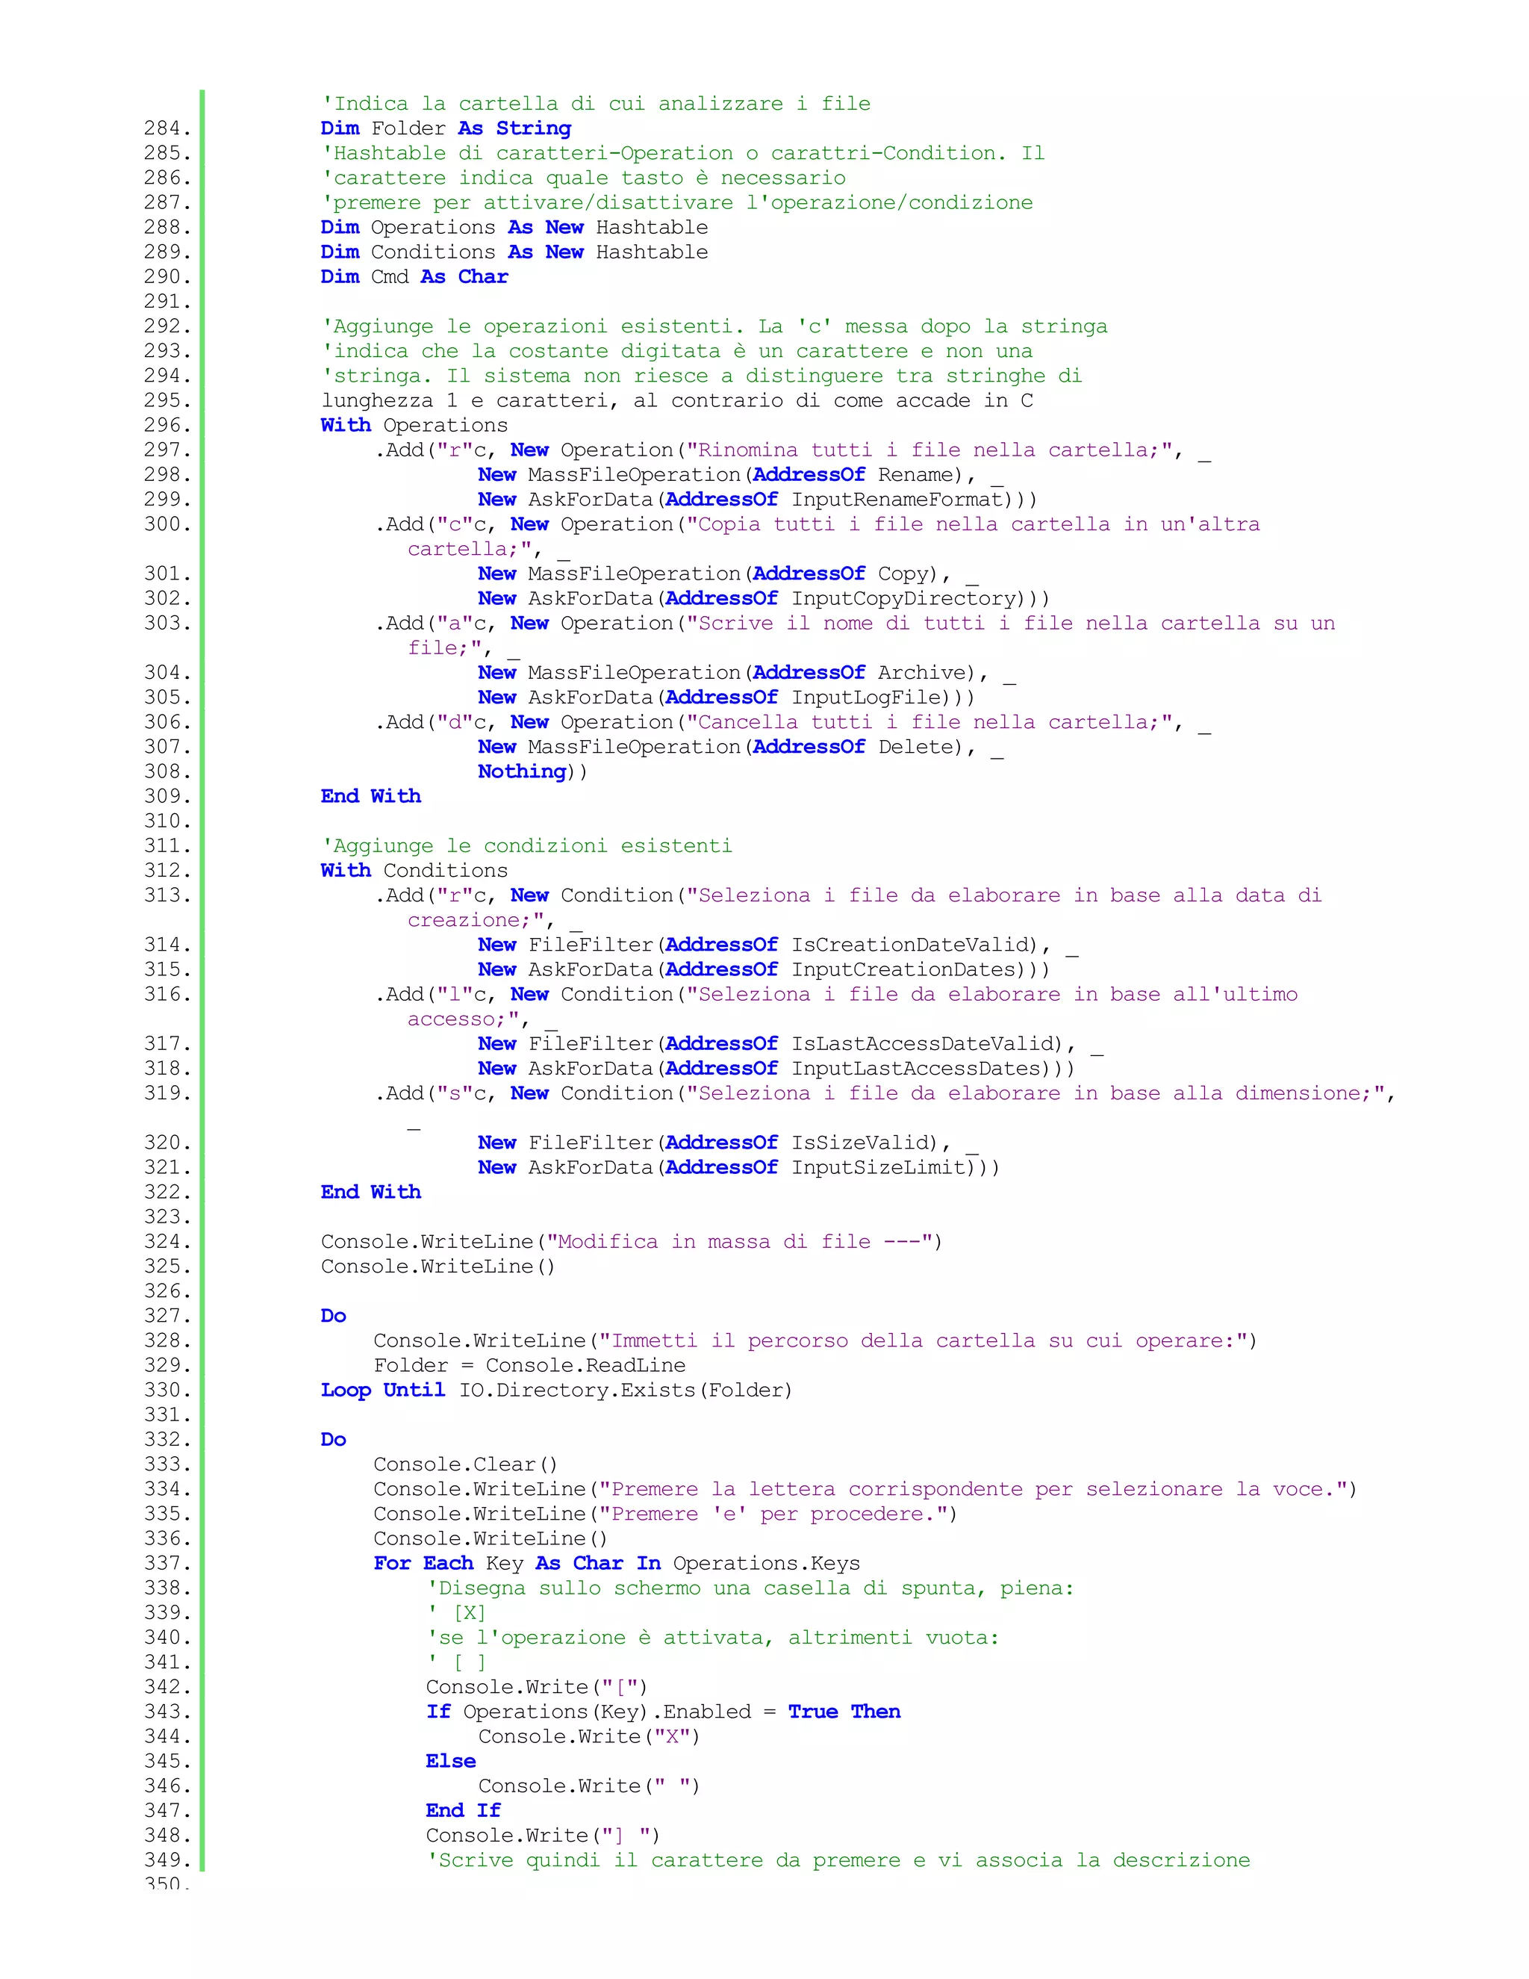Click 'AddressOf Archive' on line 304
Viewport: 1529px width, 1979px height.
coord(859,672)
